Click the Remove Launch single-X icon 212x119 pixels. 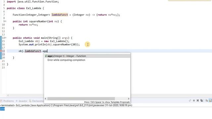pyautogui.click(x=198, y=100)
